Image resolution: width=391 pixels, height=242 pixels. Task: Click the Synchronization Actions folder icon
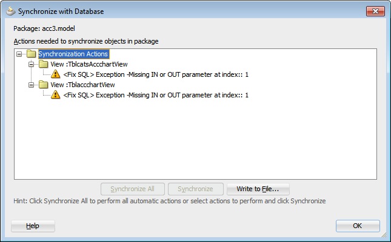tap(31, 54)
